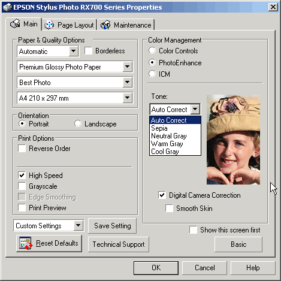This screenshot has width=281, height=281.
Task: Close the Properties dialog window
Action: tap(273, 7)
